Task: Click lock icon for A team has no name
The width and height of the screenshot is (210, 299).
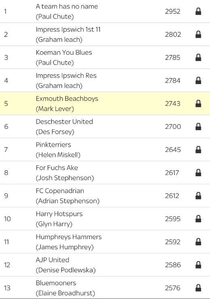Action: pyautogui.click(x=198, y=11)
